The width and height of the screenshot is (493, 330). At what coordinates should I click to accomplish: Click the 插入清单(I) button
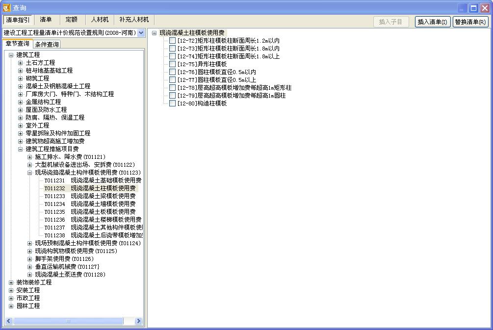coord(433,22)
